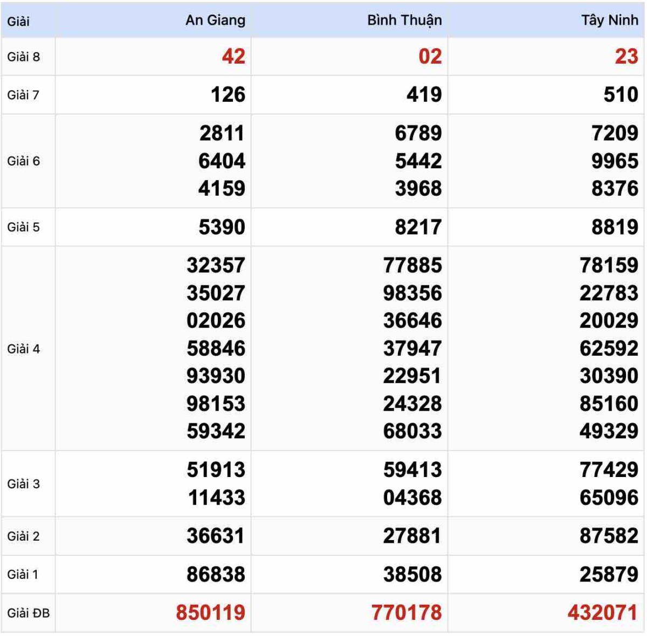The height and width of the screenshot is (636, 647).
Task: Click the Giải 4 number 93930
Action: click(216, 376)
